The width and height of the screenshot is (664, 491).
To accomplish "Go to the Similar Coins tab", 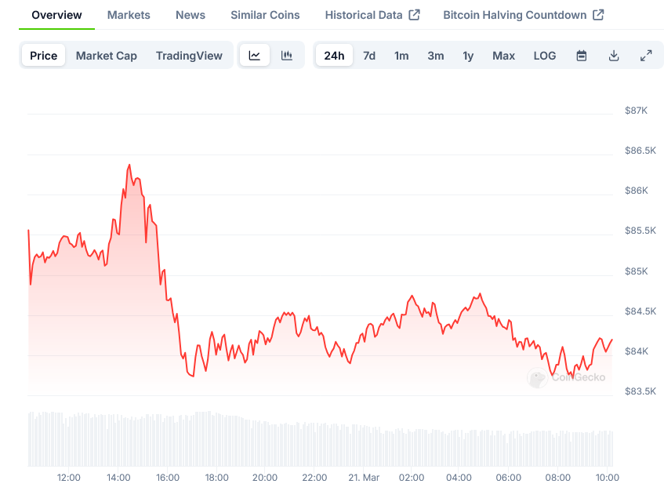I will [265, 15].
